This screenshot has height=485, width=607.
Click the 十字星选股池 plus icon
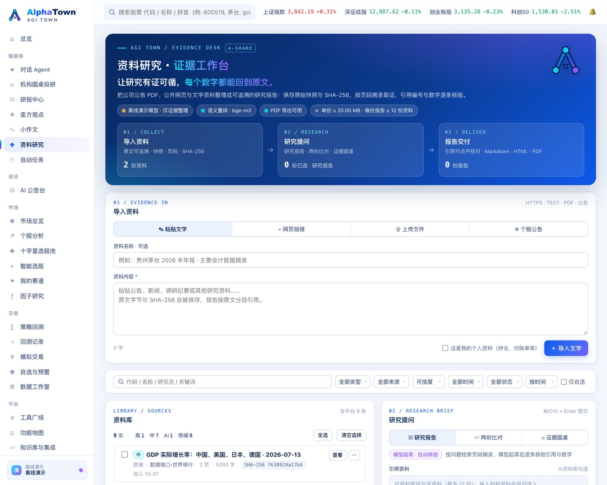click(12, 251)
